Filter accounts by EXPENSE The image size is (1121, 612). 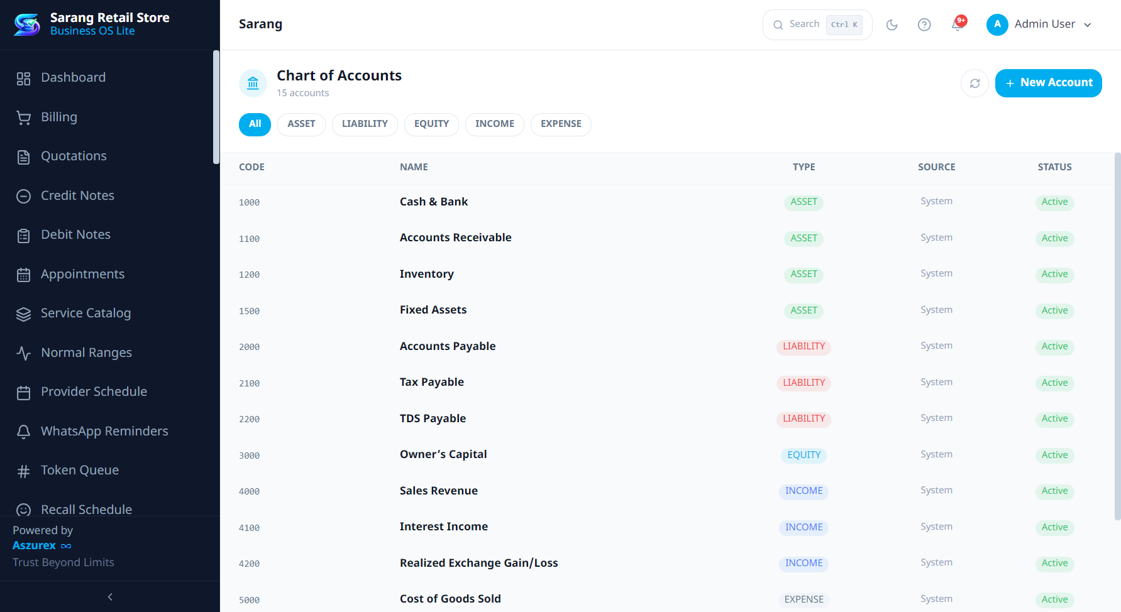coord(561,124)
